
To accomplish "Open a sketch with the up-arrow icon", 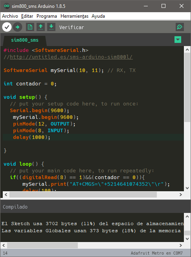I will (40, 27).
